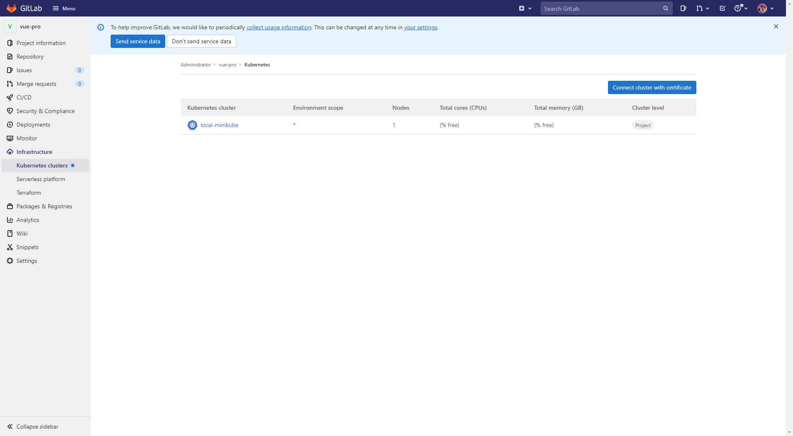The image size is (793, 436).
Task: Click Connect cluster with certificate
Action: (x=652, y=87)
